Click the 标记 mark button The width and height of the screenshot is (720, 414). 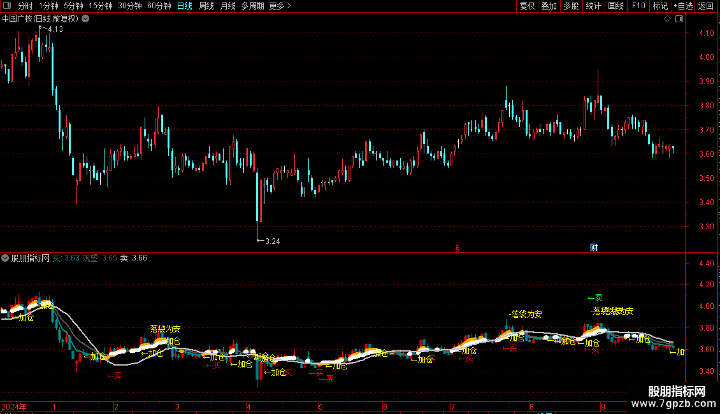tap(660, 6)
